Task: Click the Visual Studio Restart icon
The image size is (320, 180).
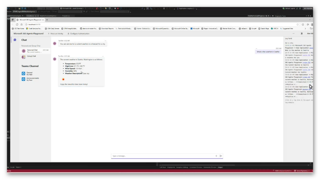Action: coord(121,8)
